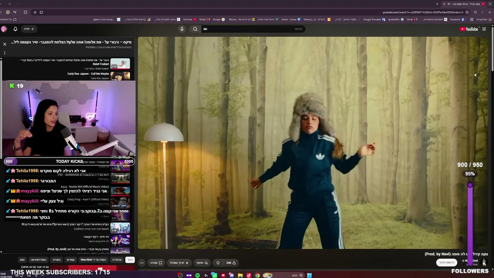494x278 pixels.
Task: Open the Create (יצירה) button
Action: tap(29, 29)
